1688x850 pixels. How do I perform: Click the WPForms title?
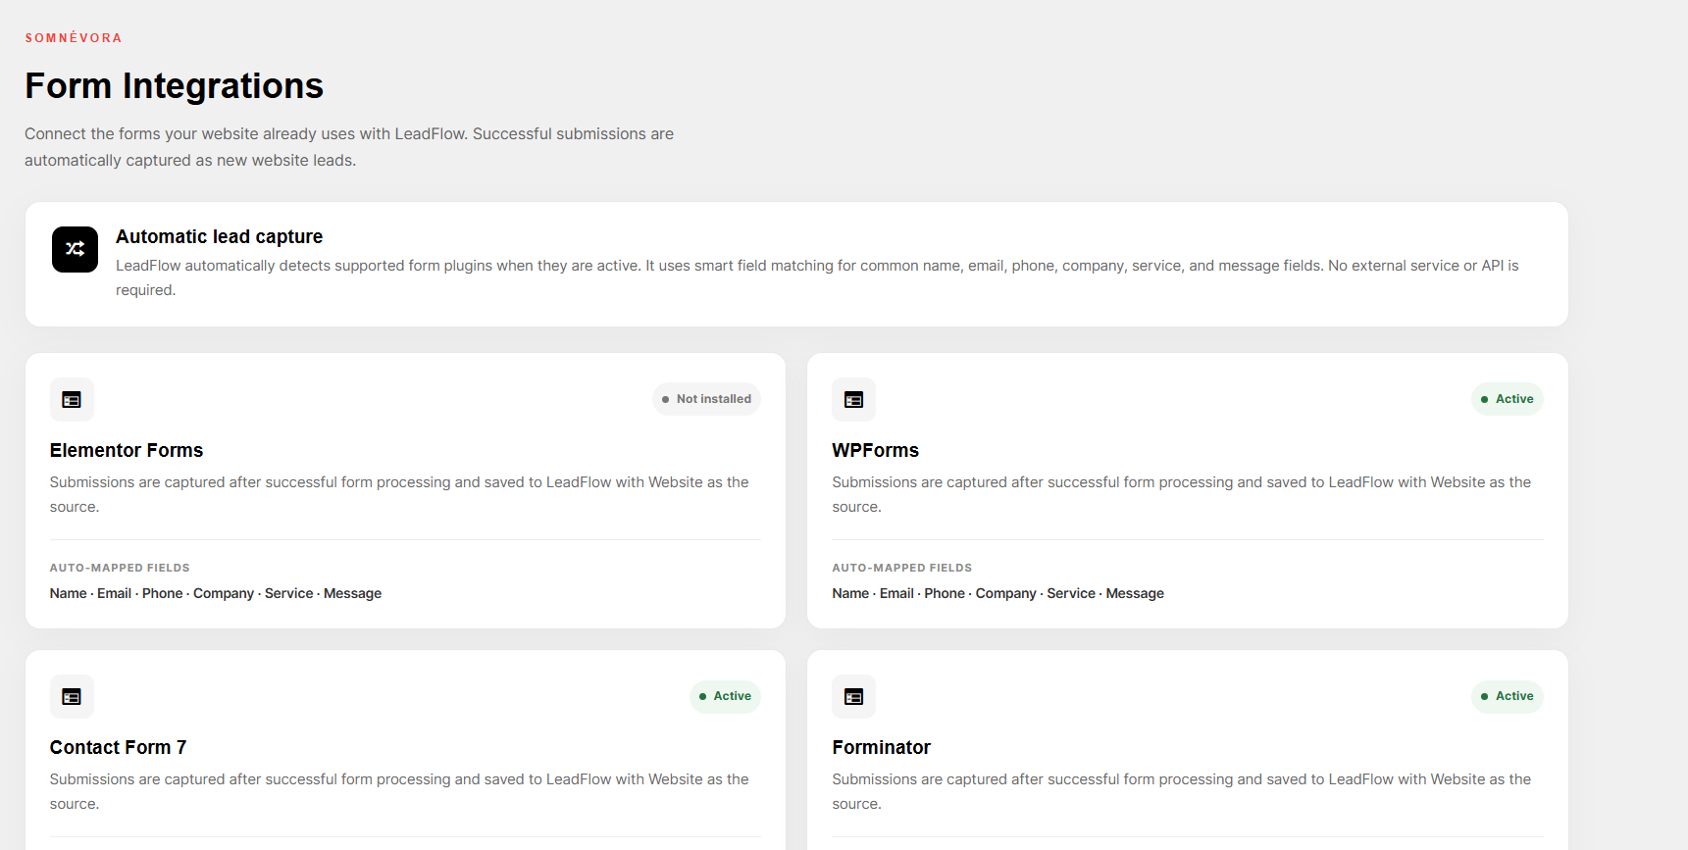[875, 450]
